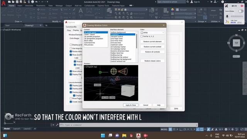
Task: Expand the Utilities panel dropdown
Action: click(215, 22)
